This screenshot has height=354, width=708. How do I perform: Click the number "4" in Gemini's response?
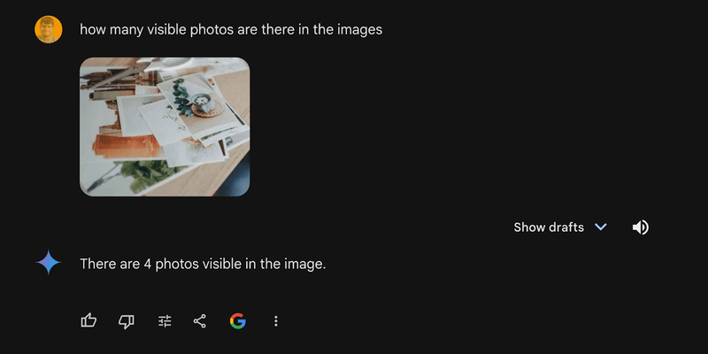(147, 264)
